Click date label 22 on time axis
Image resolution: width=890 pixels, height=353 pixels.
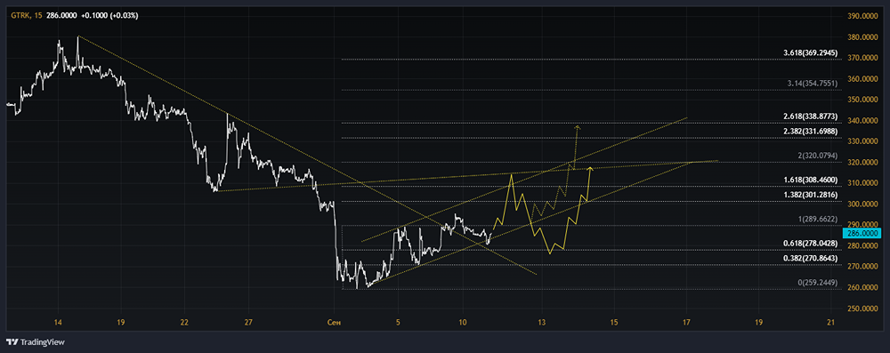pyautogui.click(x=184, y=323)
